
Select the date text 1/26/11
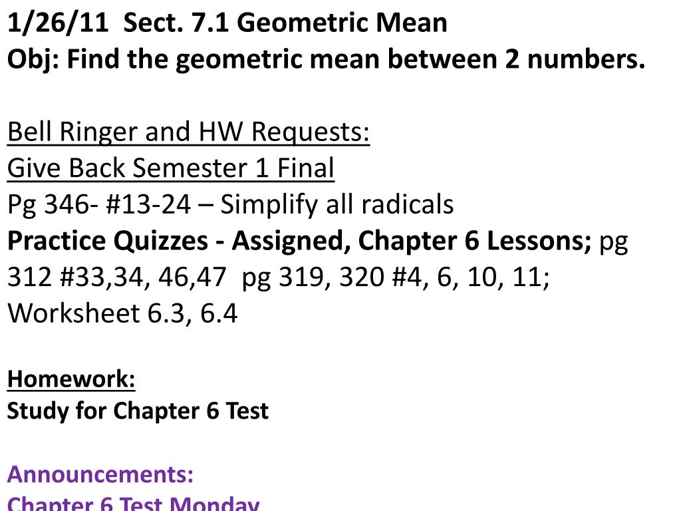pos(58,23)
